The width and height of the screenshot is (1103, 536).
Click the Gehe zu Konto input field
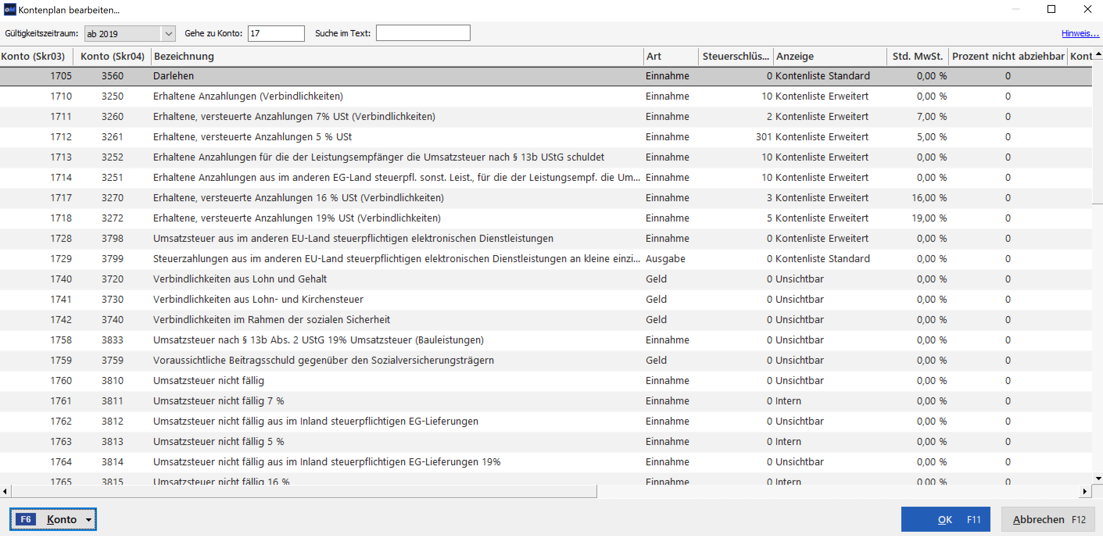point(276,33)
